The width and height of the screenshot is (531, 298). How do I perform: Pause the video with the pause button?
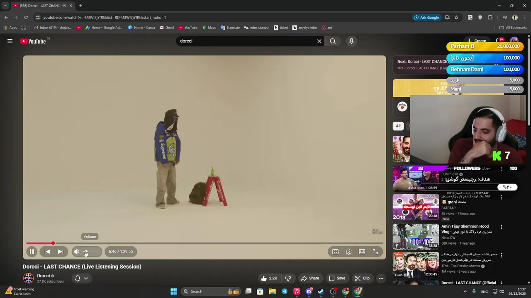[32, 252]
